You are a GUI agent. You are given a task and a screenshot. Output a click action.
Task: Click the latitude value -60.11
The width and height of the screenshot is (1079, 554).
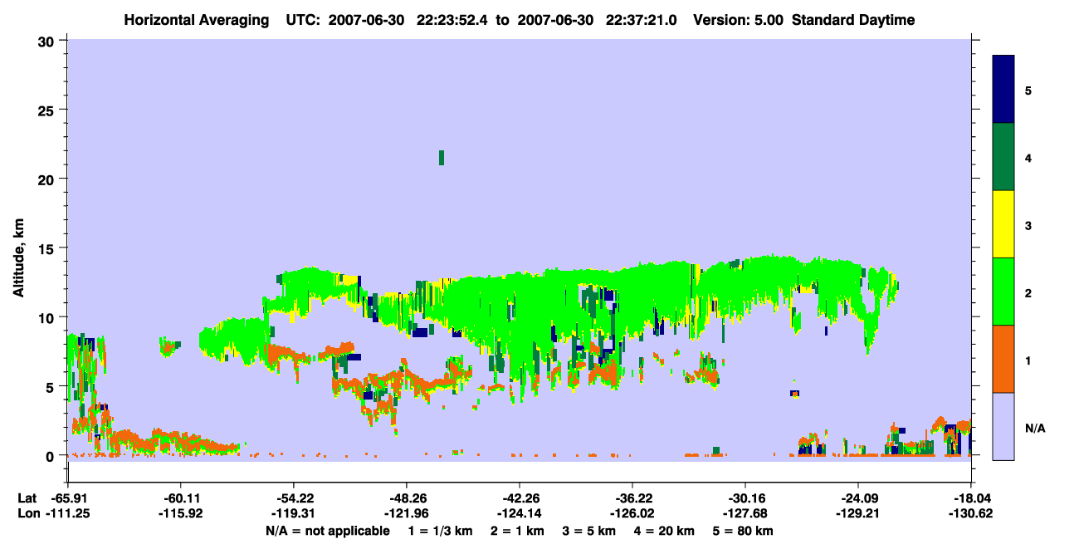[x=180, y=498]
